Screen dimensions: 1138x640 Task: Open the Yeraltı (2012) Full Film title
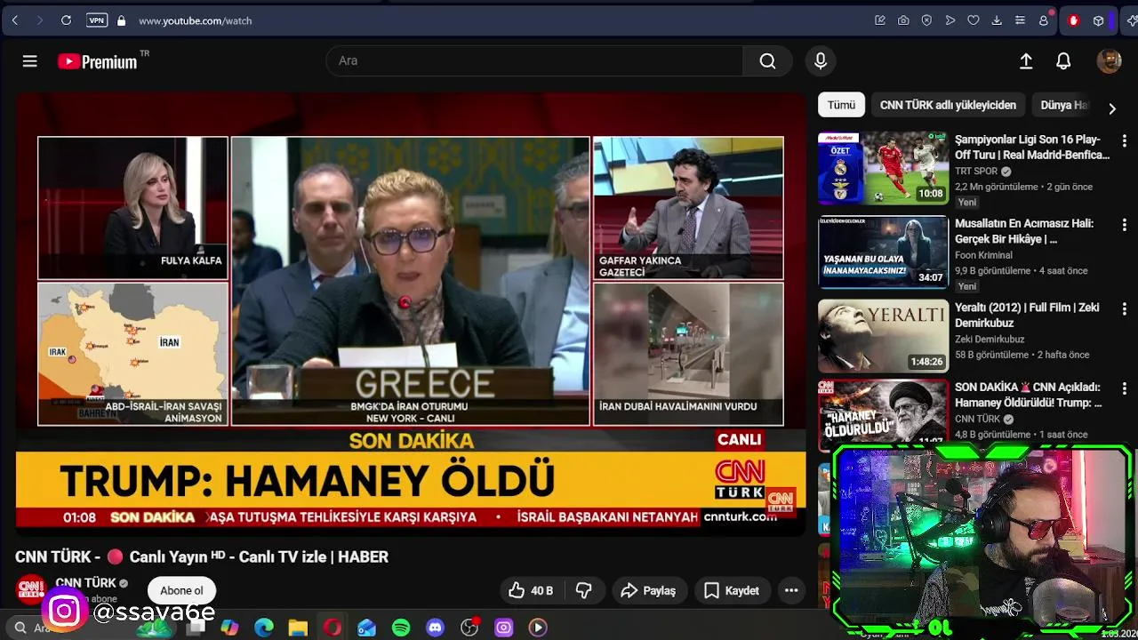coord(1027,315)
